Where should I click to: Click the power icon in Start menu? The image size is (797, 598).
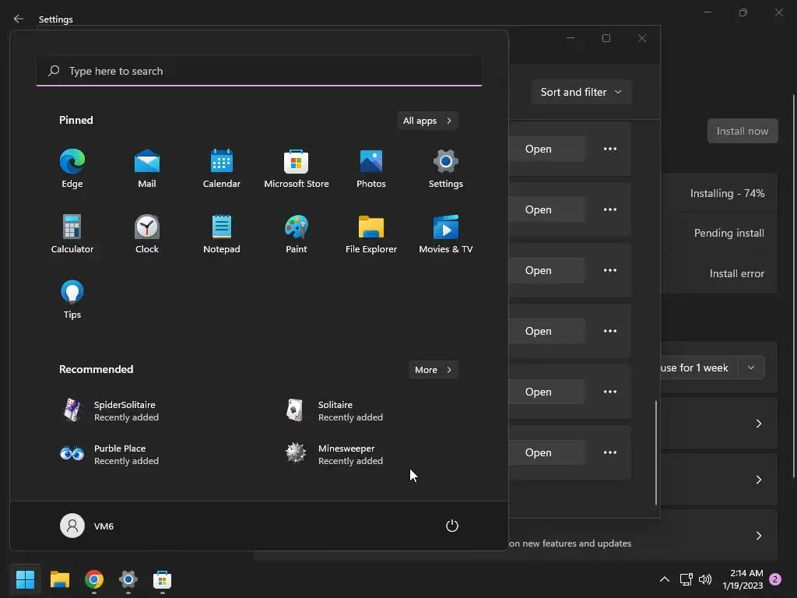click(452, 526)
